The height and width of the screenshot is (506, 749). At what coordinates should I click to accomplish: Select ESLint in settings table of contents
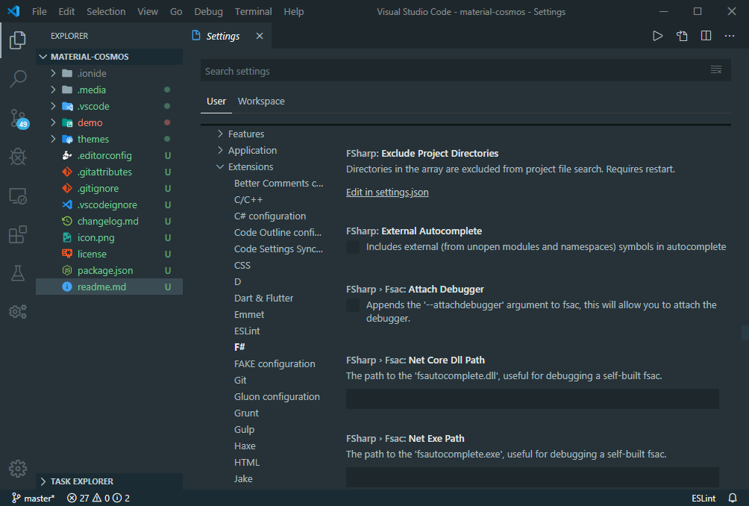247,331
